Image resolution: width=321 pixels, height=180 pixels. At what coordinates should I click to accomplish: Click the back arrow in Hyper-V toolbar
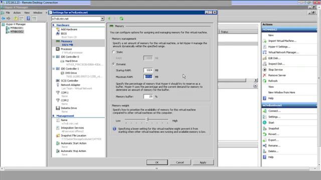(x=4, y=18)
